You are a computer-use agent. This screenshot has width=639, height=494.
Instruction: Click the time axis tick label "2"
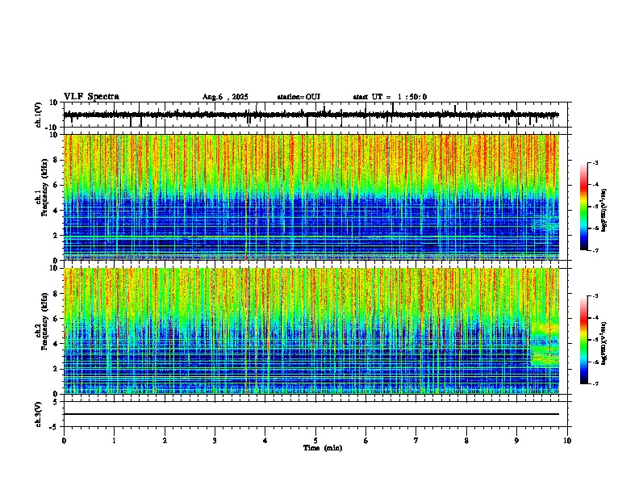(x=165, y=441)
